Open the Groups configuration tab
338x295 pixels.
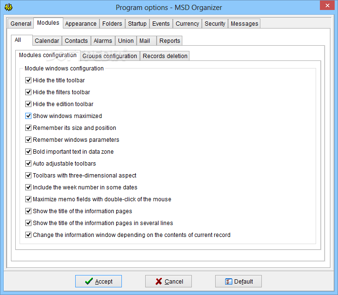tap(109, 56)
